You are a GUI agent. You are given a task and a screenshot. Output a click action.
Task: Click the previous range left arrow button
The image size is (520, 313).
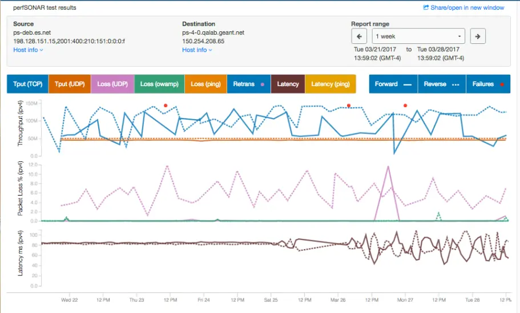(x=359, y=36)
